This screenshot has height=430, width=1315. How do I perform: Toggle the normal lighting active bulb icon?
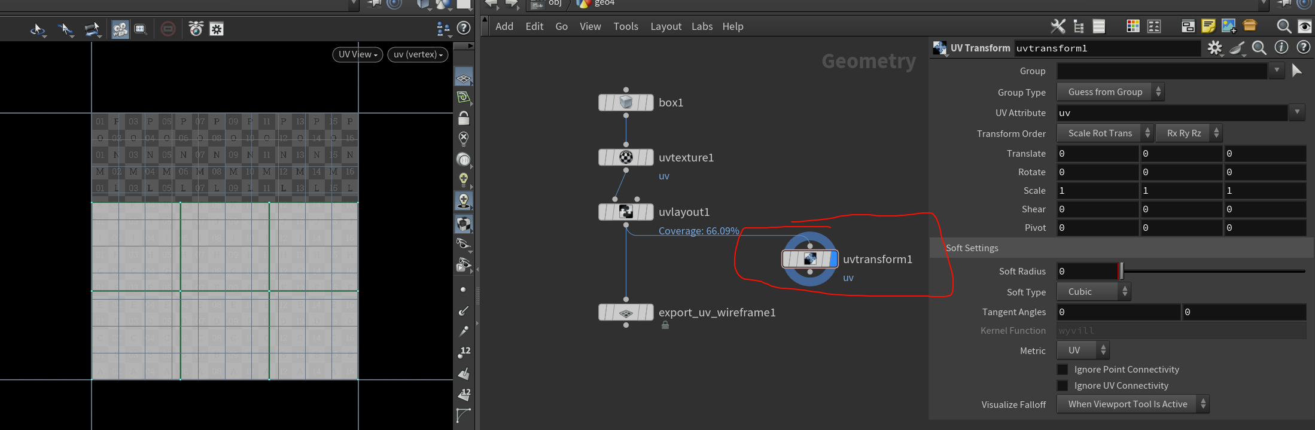point(464,200)
